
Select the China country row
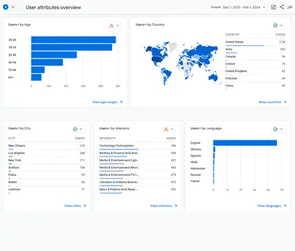pos(255,86)
